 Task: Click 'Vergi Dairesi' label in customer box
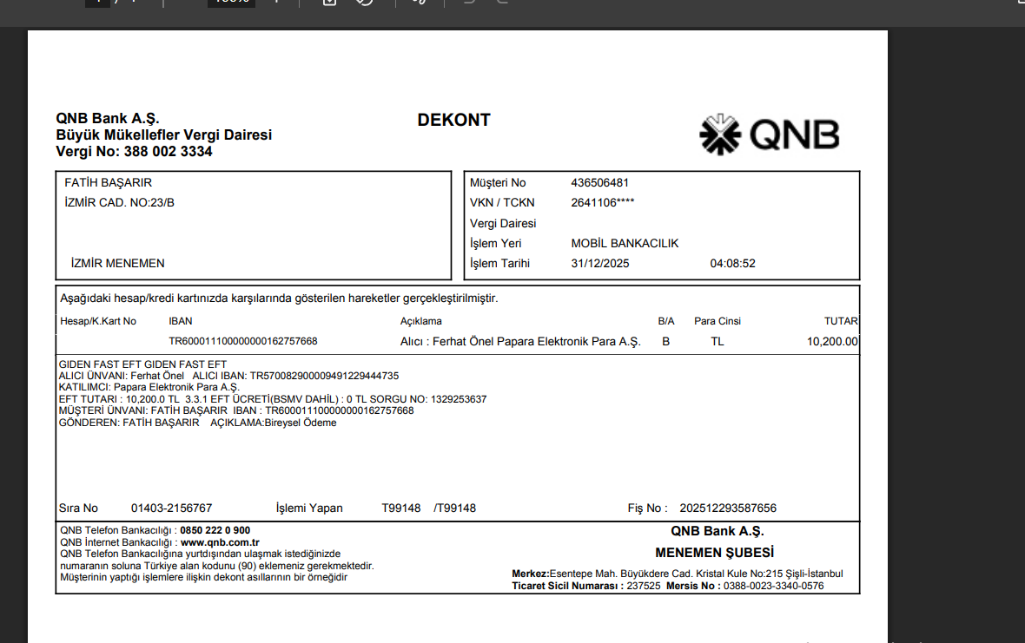pos(503,223)
